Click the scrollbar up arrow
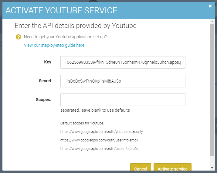The width and height of the screenshot is (217, 173). [x=212, y=22]
